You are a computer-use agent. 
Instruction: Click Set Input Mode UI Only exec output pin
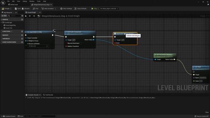tap(52, 35)
